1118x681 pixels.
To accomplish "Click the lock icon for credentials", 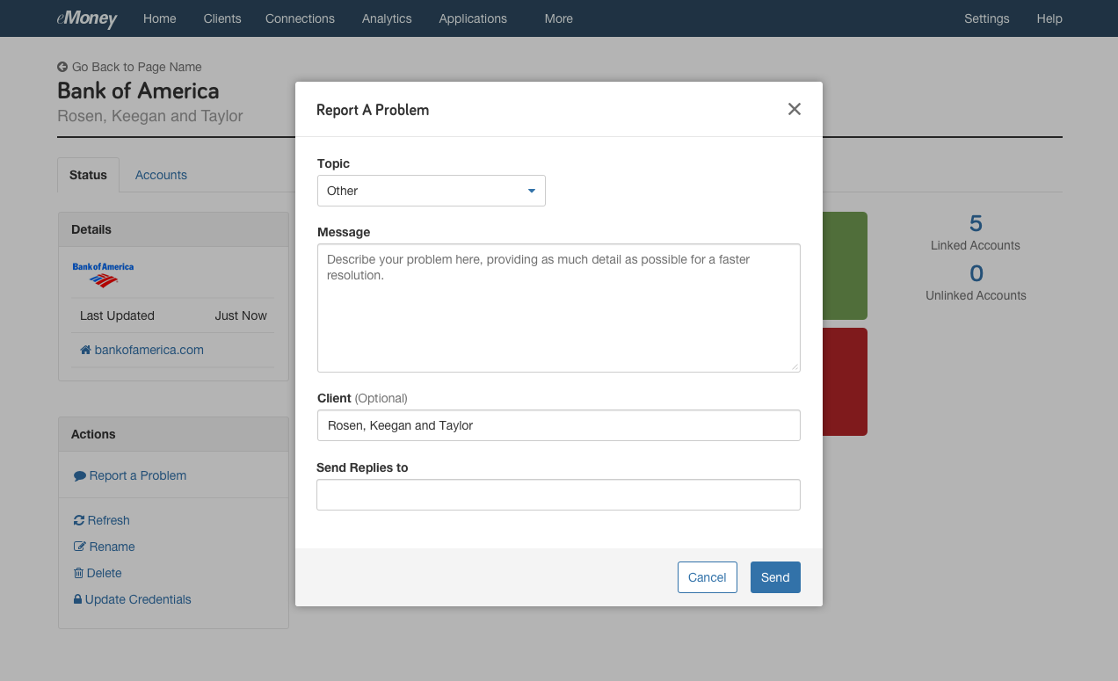I will click(77, 599).
